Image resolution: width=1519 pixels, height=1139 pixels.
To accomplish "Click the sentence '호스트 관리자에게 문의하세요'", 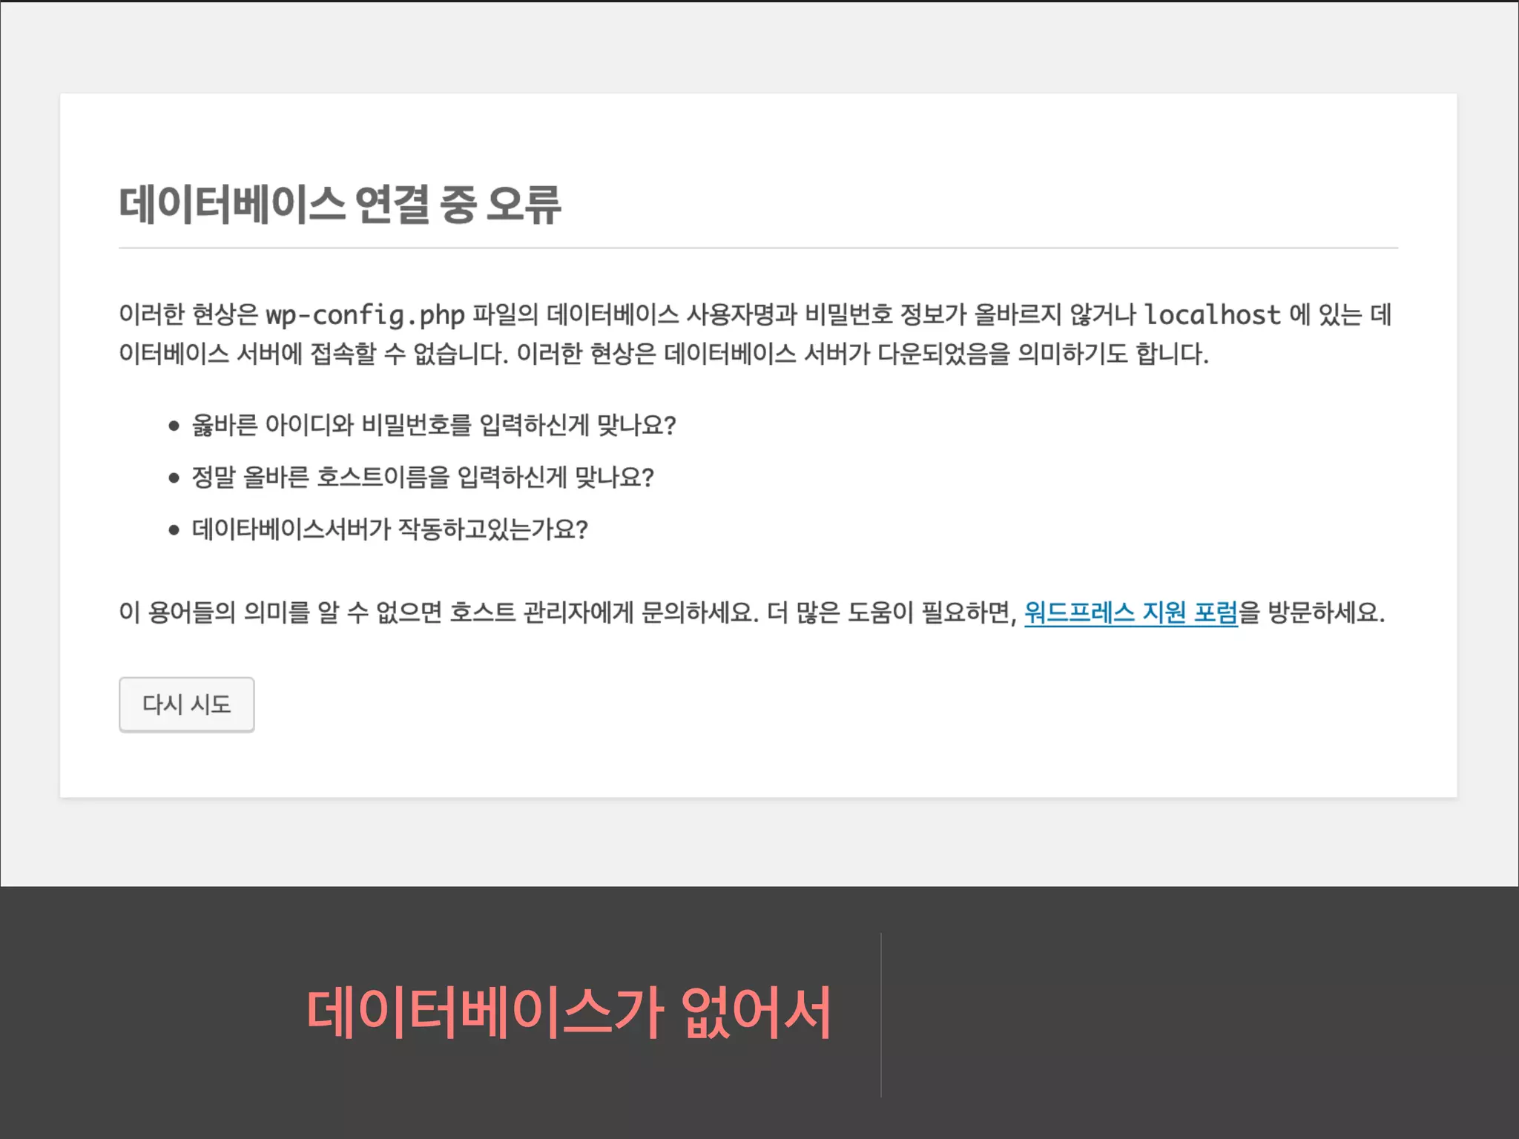I will (604, 613).
